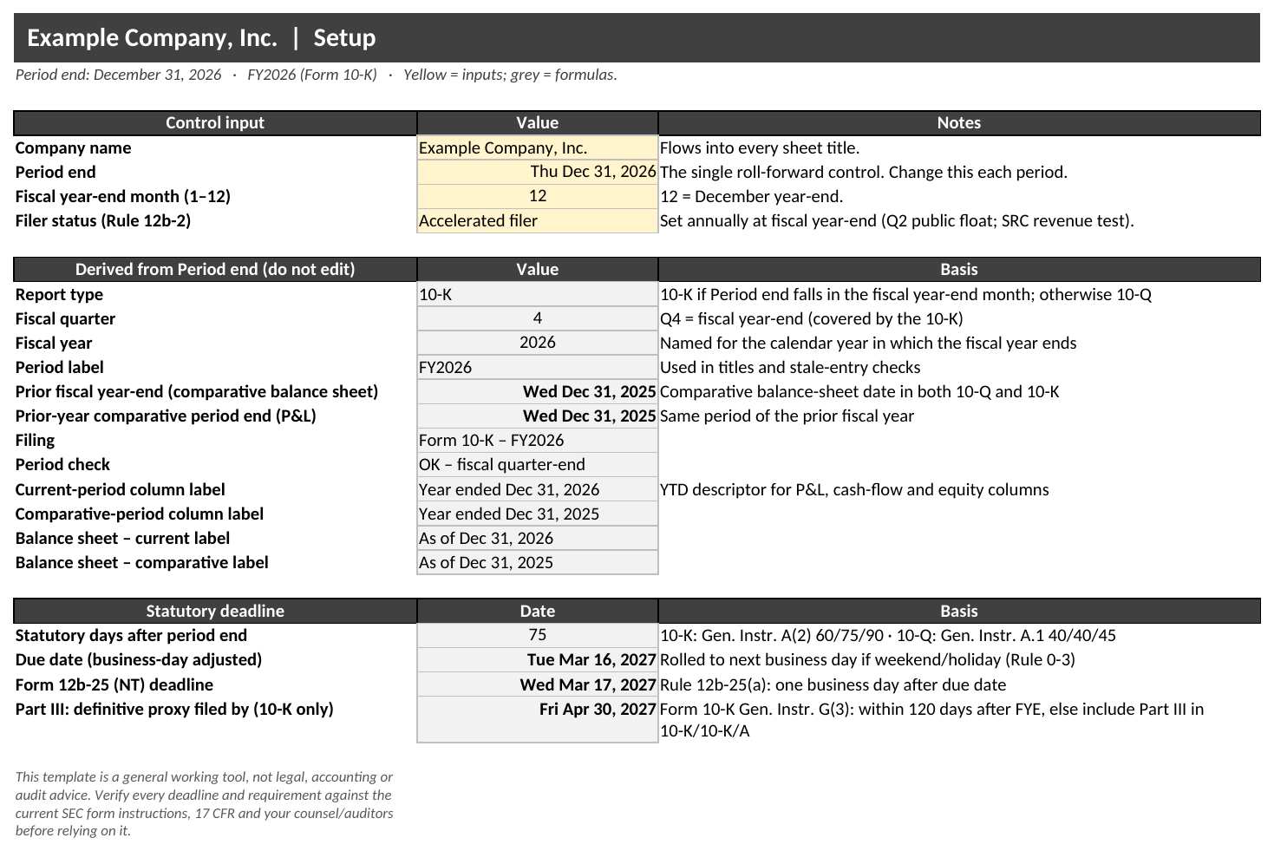Select the Filing value Form 10-K – FY2026
The width and height of the screenshot is (1274, 851).
[x=537, y=440]
